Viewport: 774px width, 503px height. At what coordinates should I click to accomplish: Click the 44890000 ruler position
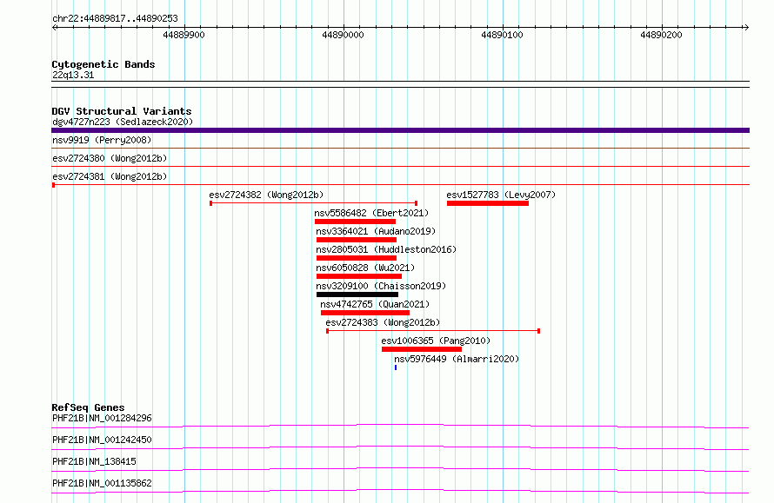[343, 35]
